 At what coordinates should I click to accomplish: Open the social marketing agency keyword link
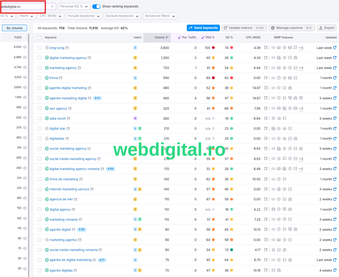[x=68, y=149]
